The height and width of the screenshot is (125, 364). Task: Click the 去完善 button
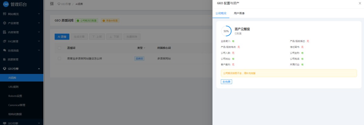[226, 82]
